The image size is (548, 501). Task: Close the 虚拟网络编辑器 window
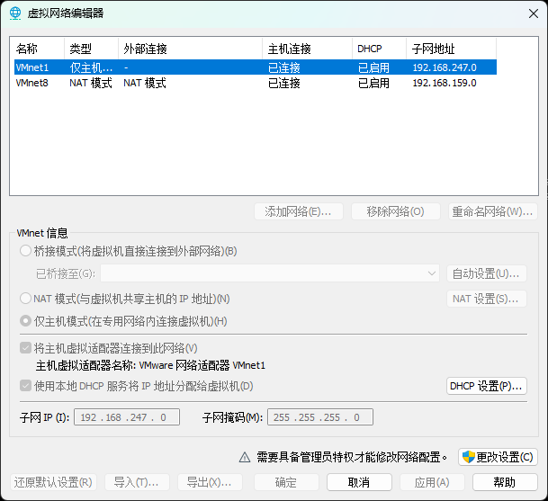click(x=527, y=13)
